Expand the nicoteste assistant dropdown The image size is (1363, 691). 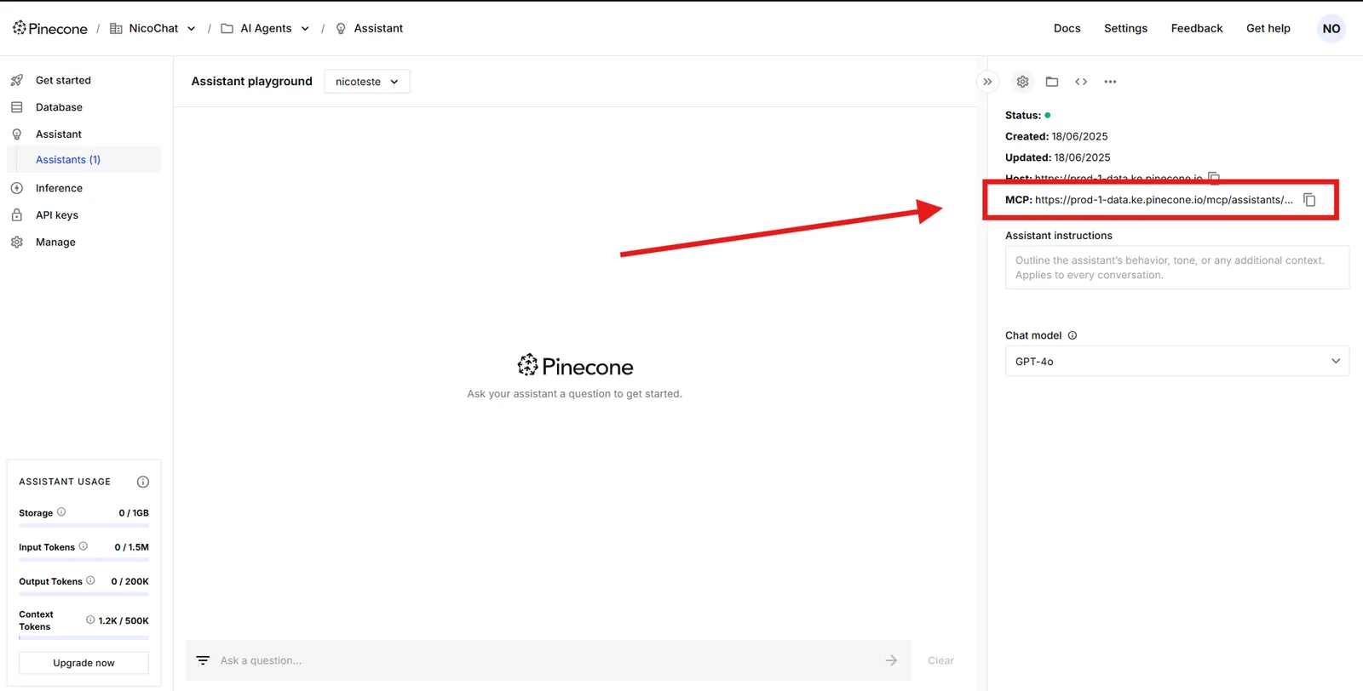(367, 82)
